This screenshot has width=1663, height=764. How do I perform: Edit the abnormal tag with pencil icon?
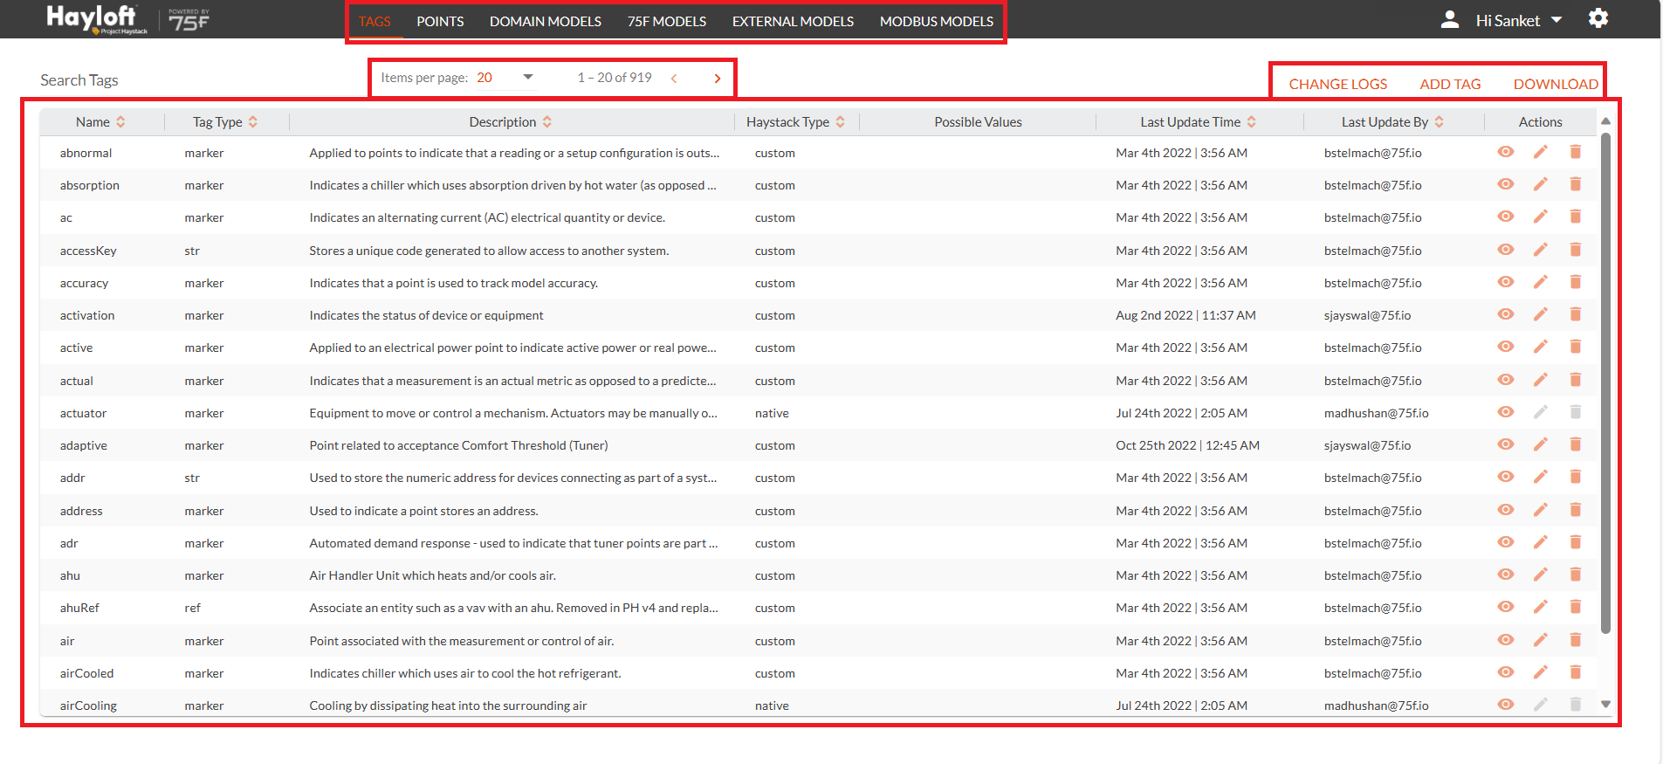pos(1540,152)
